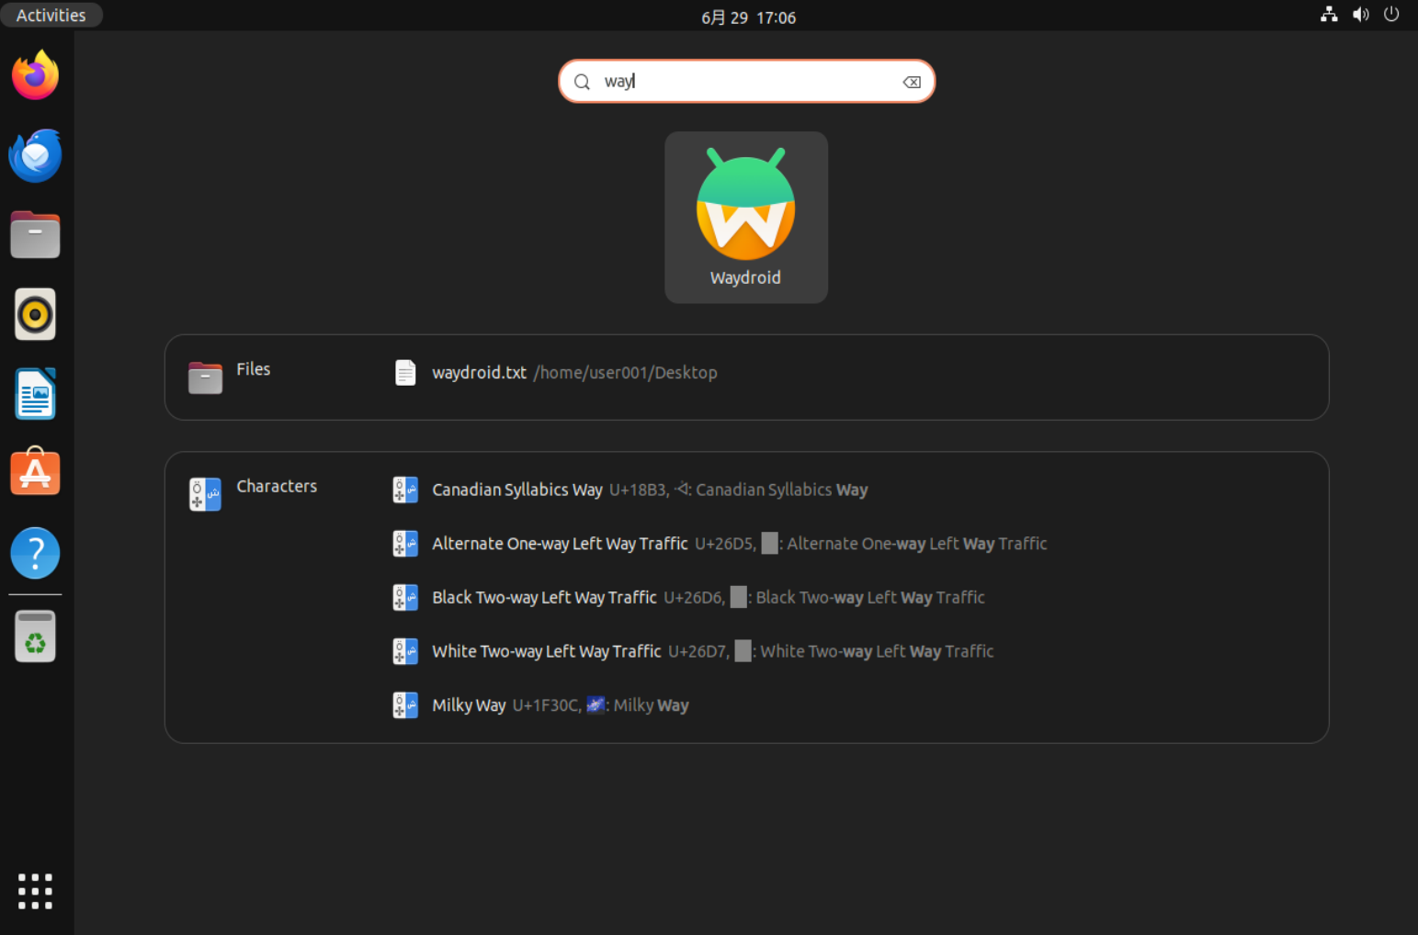
Task: Click inside the search field containing 'way'
Action: pos(747,82)
